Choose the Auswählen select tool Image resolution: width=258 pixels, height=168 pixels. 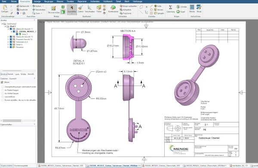(72, 9)
